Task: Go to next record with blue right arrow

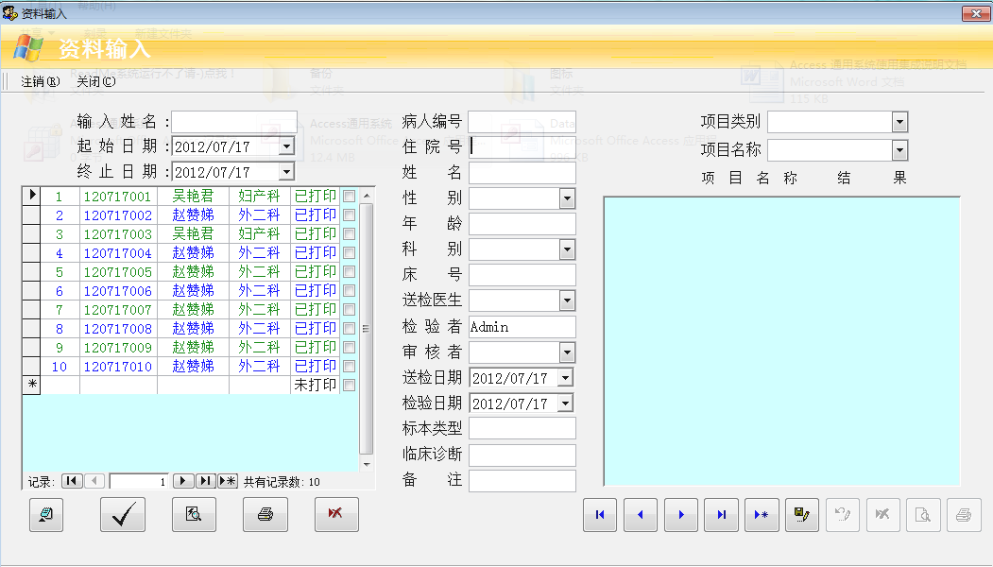Action: [x=681, y=515]
